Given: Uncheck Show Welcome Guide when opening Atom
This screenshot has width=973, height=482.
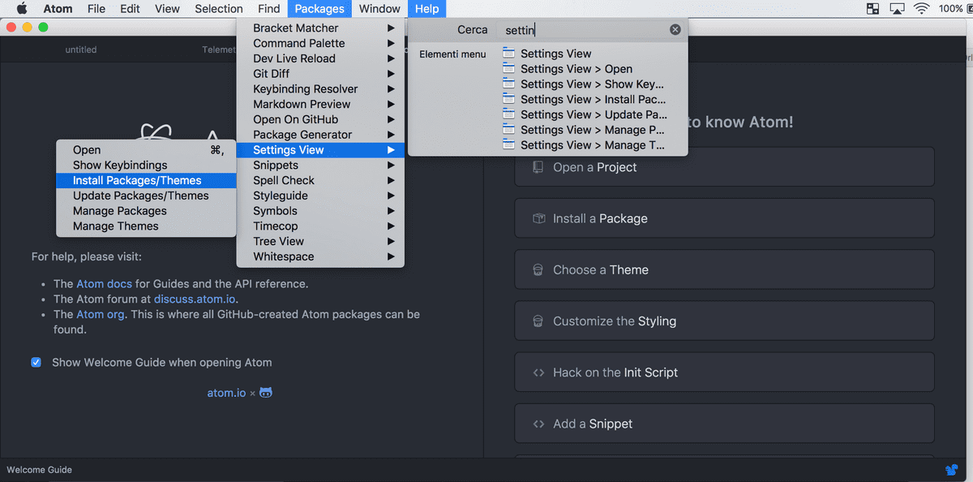Looking at the screenshot, I should pos(36,363).
